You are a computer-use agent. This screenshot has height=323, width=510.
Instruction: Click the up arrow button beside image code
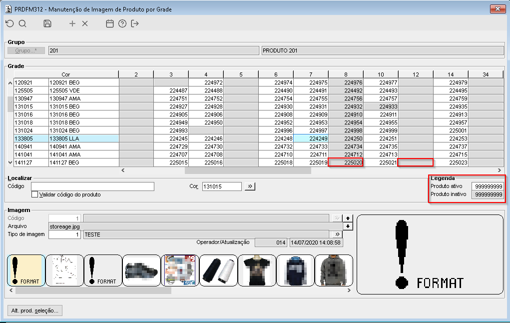click(x=348, y=218)
